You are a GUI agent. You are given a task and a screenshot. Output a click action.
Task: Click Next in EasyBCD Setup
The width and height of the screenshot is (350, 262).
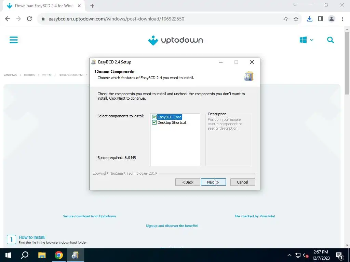(x=213, y=182)
